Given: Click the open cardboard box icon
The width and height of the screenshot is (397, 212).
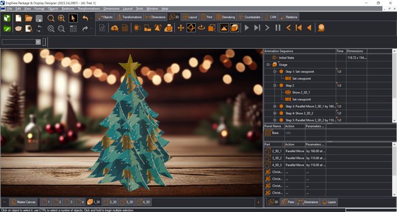Looking at the screenshot, I should pyautogui.click(x=18, y=29).
